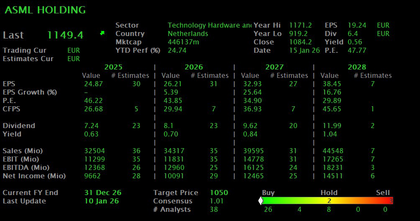
Task: Select the 2027 EPS value 32.93
Action: pos(252,84)
